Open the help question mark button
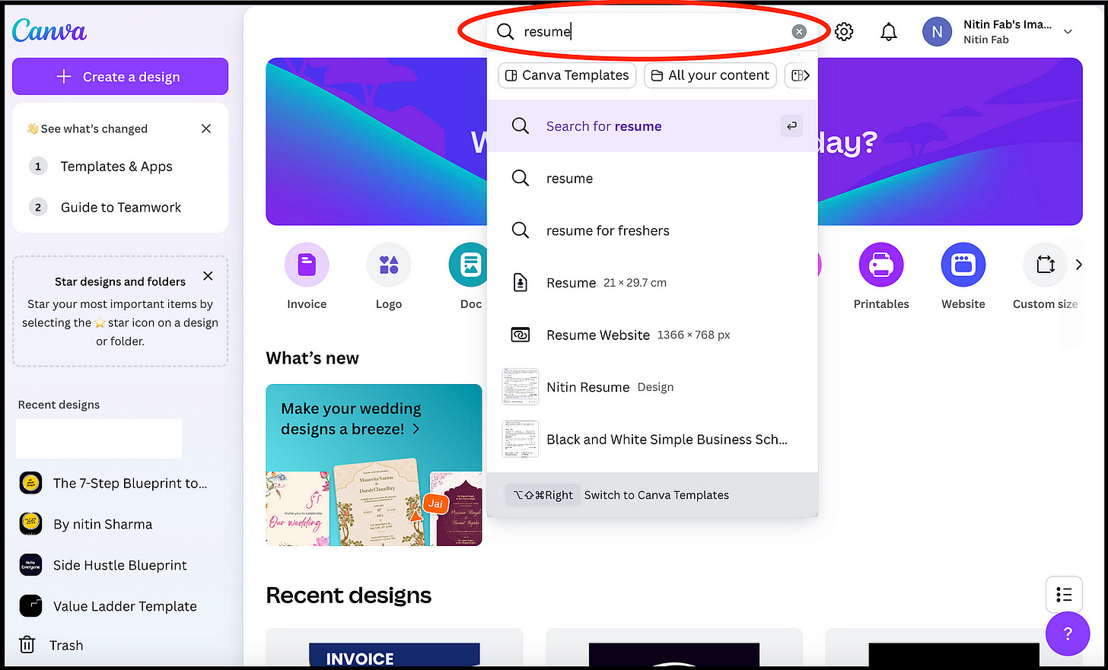The height and width of the screenshot is (670, 1108). click(1068, 633)
